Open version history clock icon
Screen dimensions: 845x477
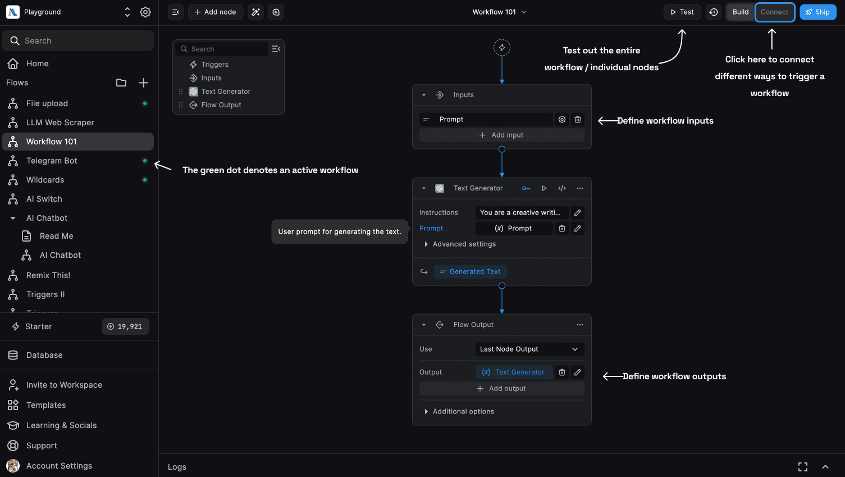(x=714, y=12)
